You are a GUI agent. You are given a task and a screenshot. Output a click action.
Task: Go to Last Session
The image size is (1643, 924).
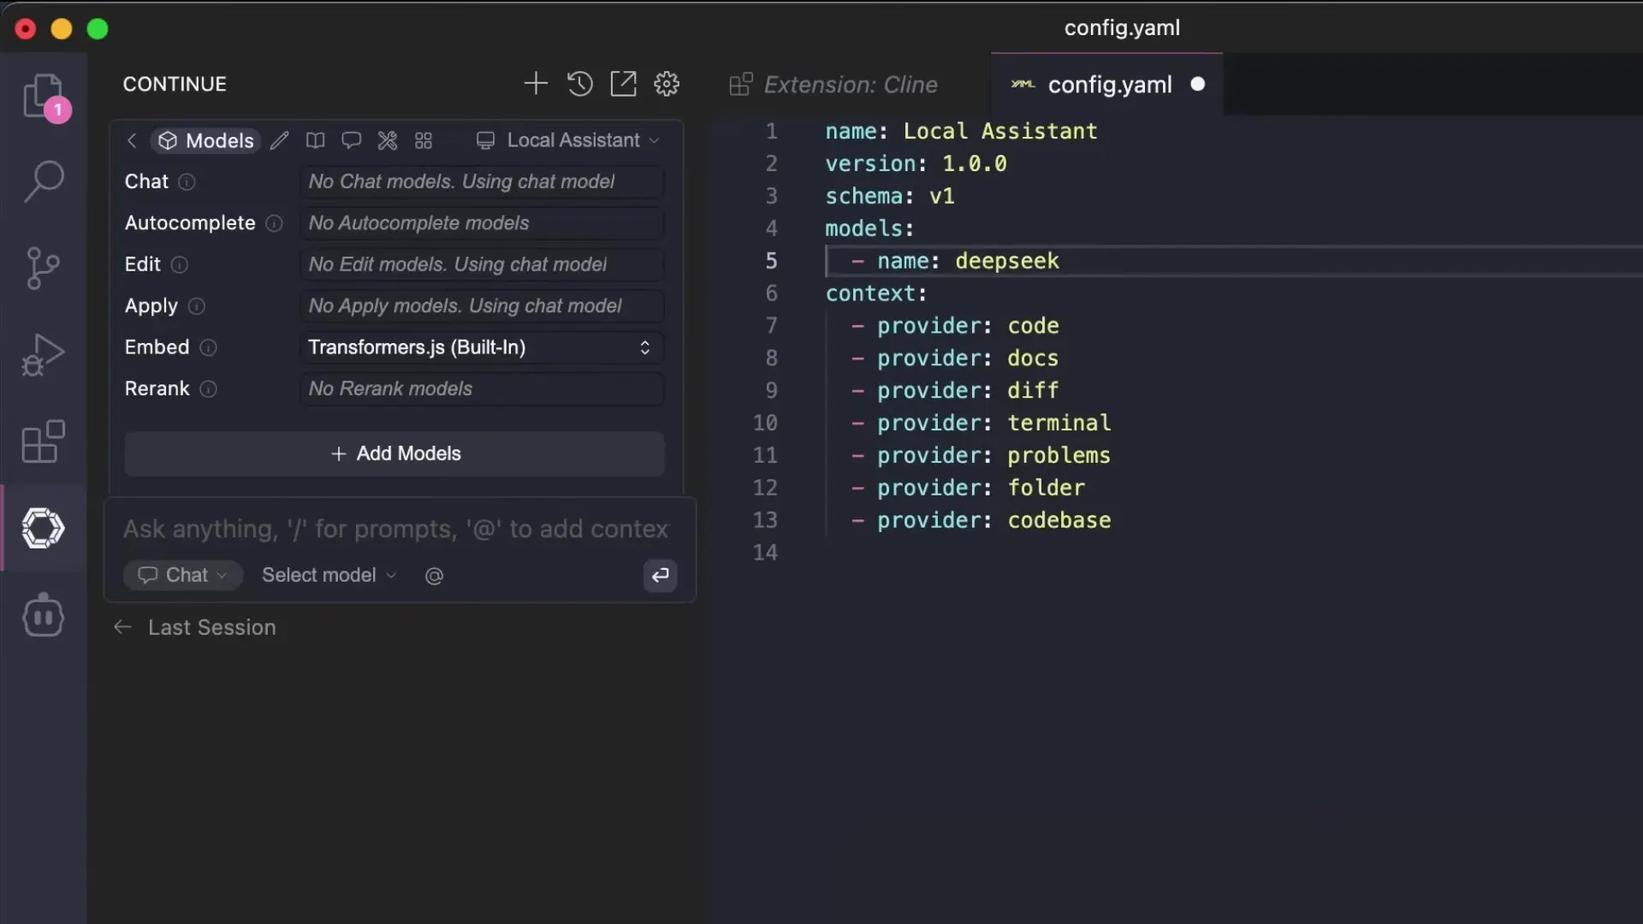pyautogui.click(x=196, y=627)
